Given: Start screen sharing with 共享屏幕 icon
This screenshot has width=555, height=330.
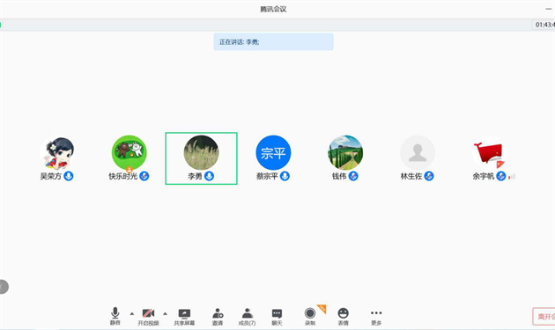Looking at the screenshot, I should click(x=184, y=316).
